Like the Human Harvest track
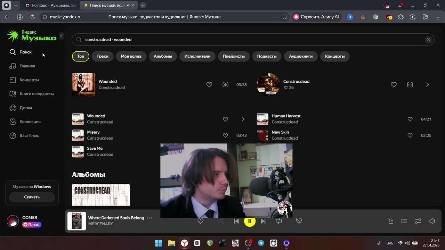 (410, 119)
